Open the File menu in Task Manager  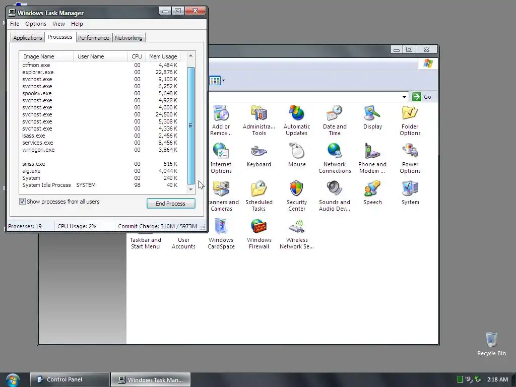(x=15, y=24)
